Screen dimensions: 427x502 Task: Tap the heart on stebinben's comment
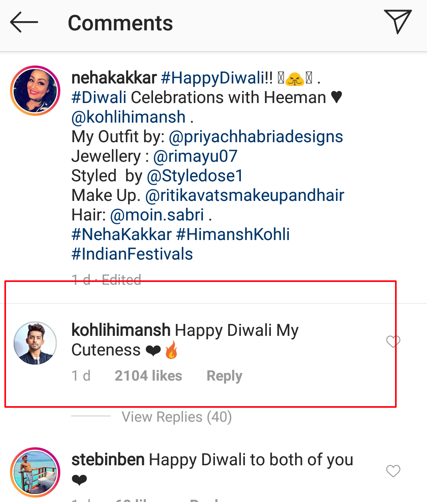[x=393, y=471]
